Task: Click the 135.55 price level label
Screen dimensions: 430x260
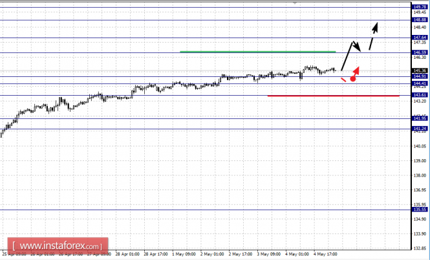Action: 420,210
